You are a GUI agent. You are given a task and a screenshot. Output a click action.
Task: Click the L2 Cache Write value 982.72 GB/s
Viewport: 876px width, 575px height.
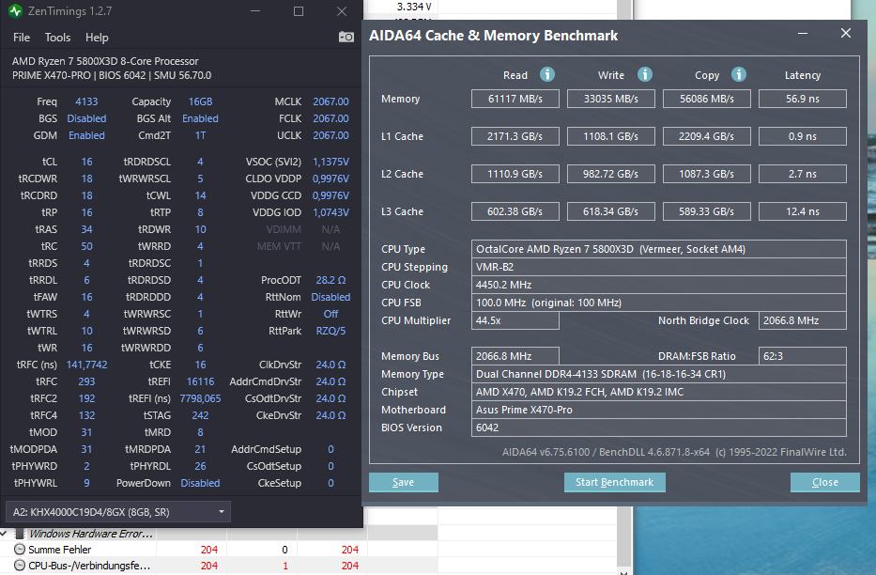point(610,174)
